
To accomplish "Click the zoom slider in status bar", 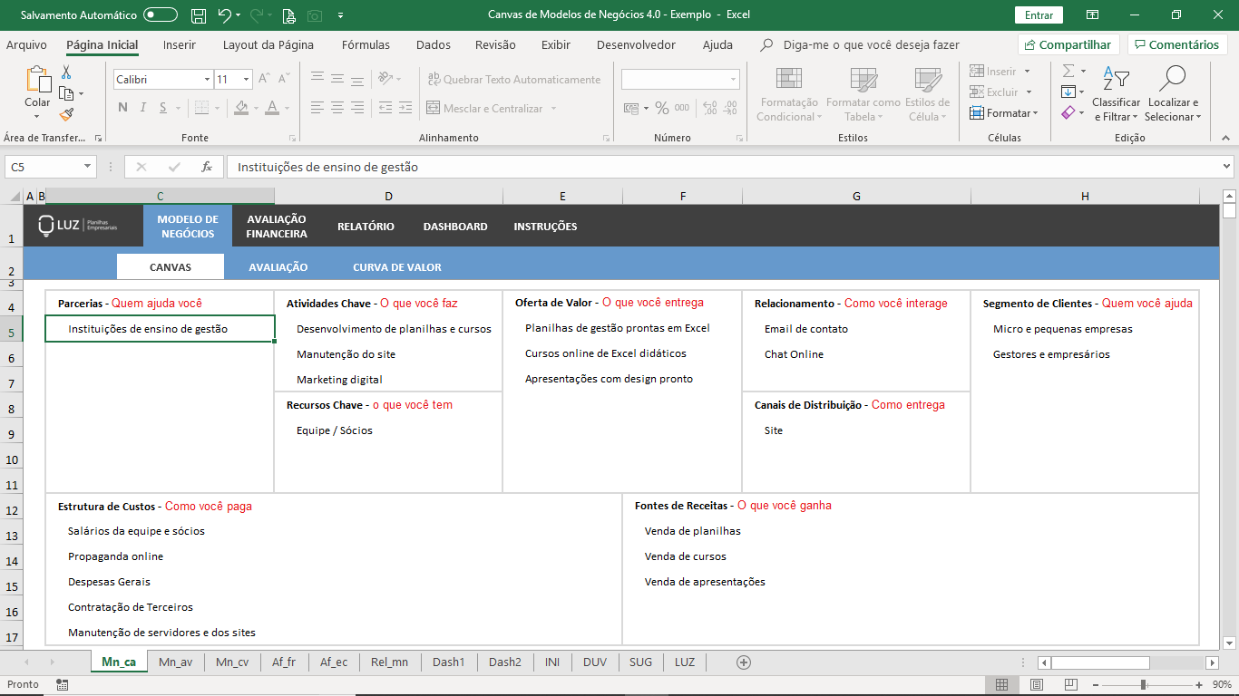I will (x=1143, y=684).
